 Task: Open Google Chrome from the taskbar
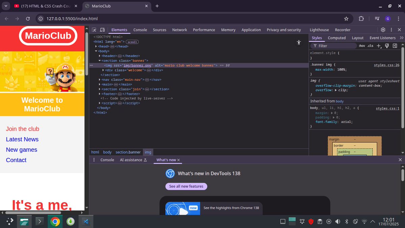tap(55, 222)
